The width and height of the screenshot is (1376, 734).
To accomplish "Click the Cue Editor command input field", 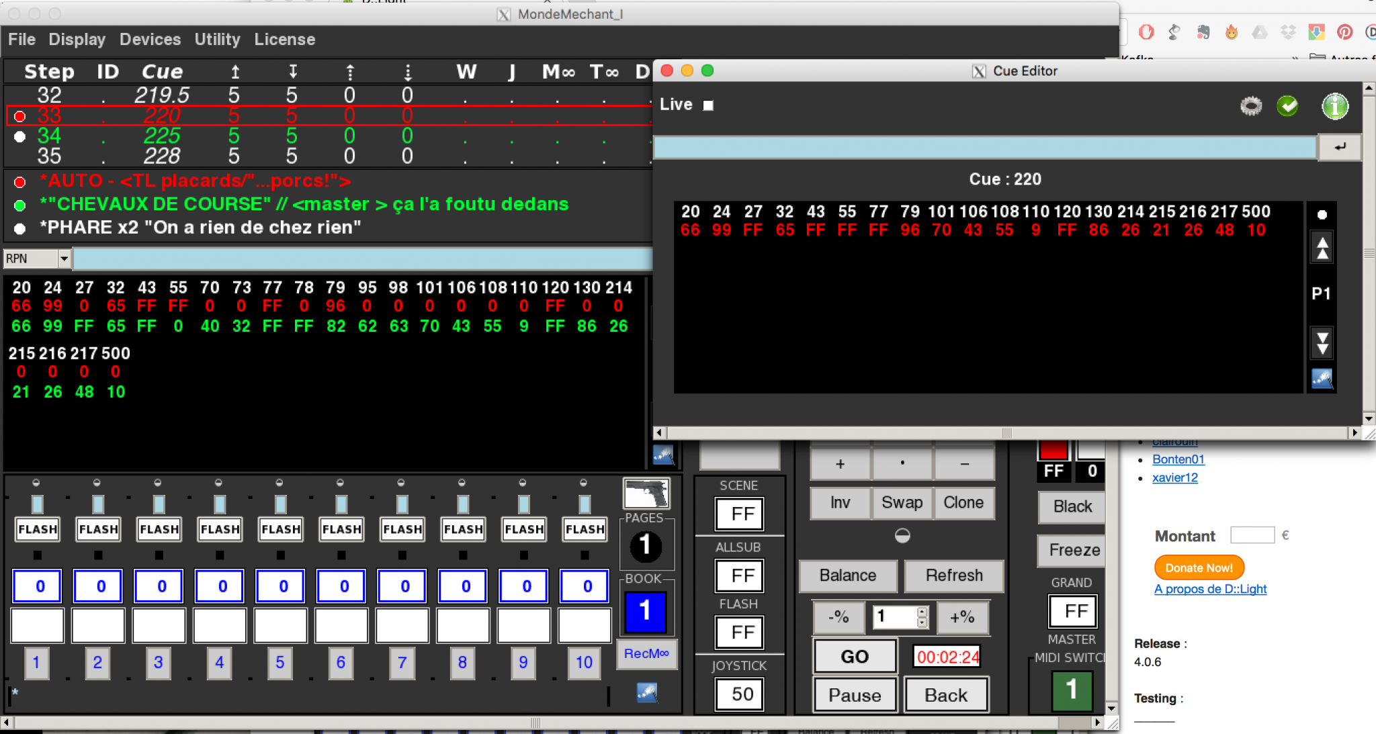I will click(x=984, y=147).
